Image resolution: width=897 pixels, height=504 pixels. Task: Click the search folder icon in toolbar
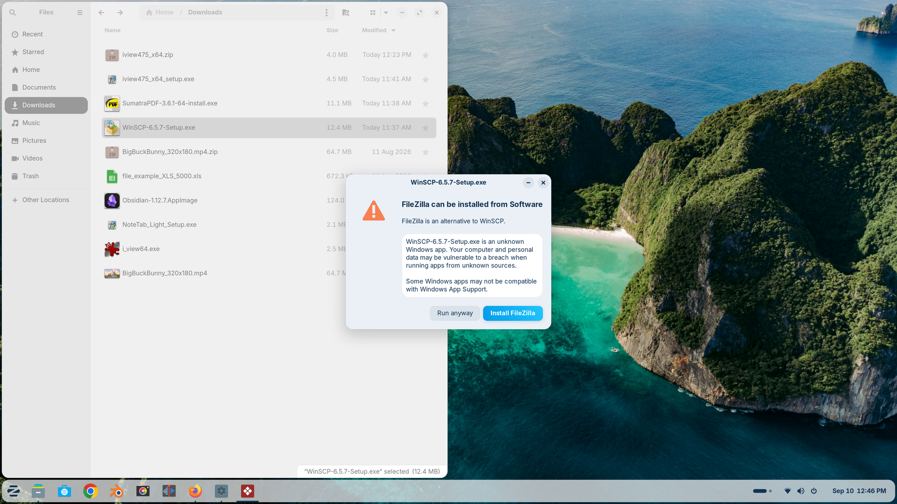pyautogui.click(x=346, y=12)
